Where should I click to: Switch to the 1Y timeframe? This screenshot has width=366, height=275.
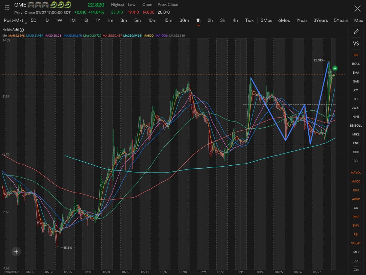(x=98, y=20)
